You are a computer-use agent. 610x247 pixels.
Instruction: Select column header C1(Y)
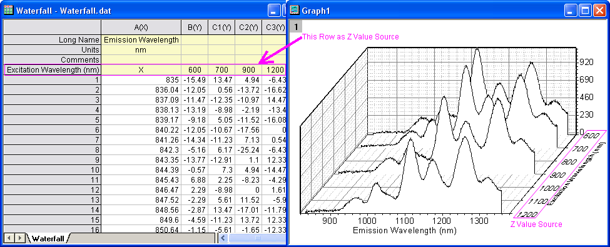point(221,28)
